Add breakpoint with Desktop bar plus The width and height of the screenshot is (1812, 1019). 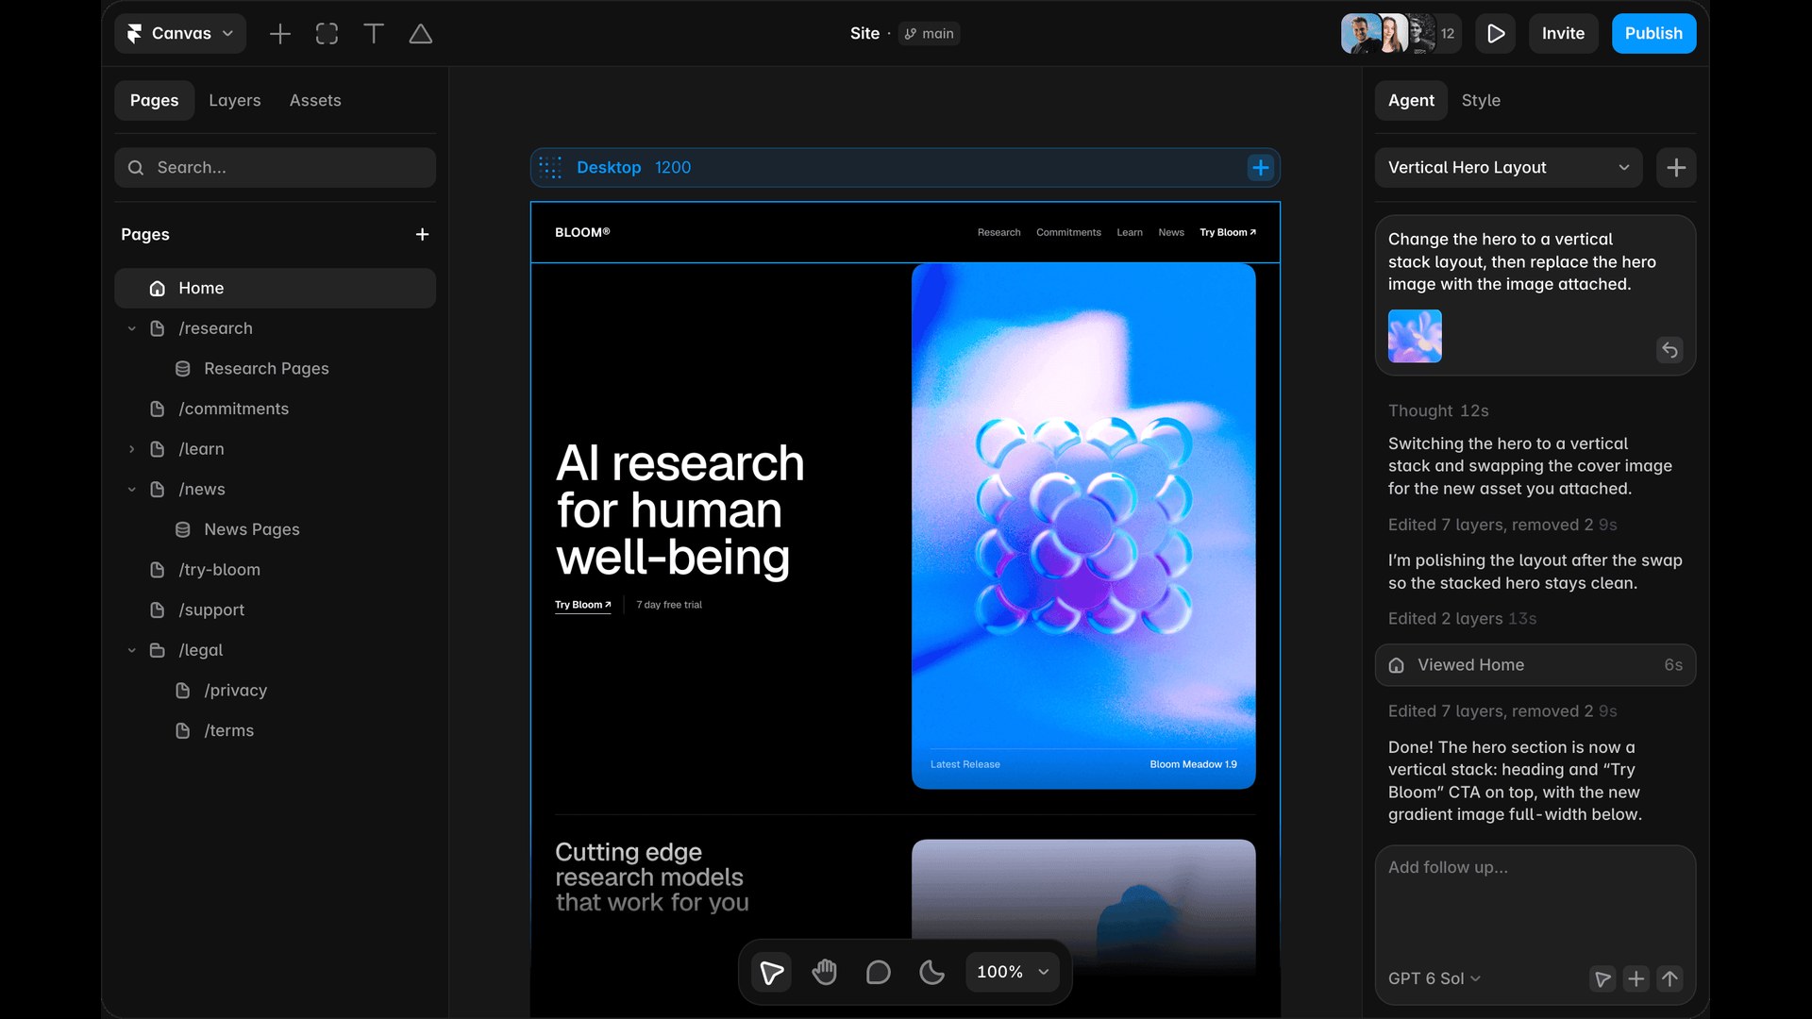[x=1261, y=168]
